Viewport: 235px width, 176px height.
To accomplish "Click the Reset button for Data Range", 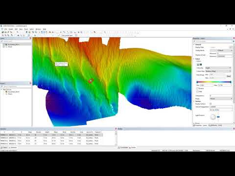I will coord(229,76).
